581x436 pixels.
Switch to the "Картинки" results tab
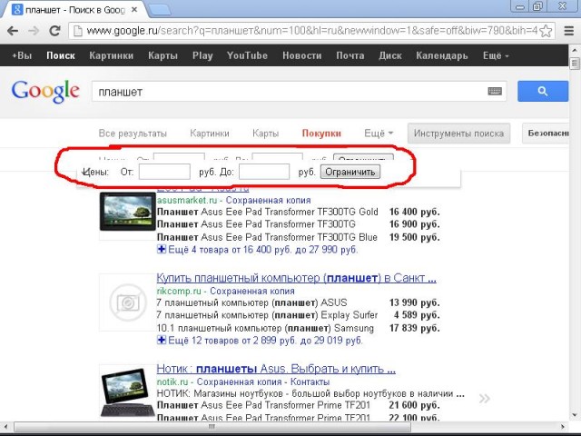[210, 134]
